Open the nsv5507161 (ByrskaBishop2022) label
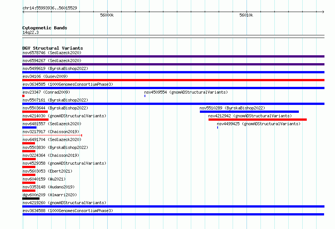Image resolution: width=335 pixels, height=229 pixels. (x=55, y=100)
